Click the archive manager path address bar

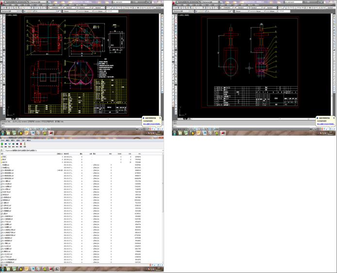pos(29,151)
